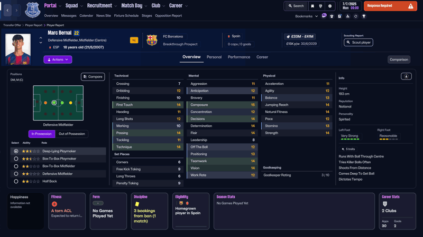The width and height of the screenshot is (423, 237).
Task: Click the Barcelona crest in Eligibility card
Action: [x=181, y=203]
